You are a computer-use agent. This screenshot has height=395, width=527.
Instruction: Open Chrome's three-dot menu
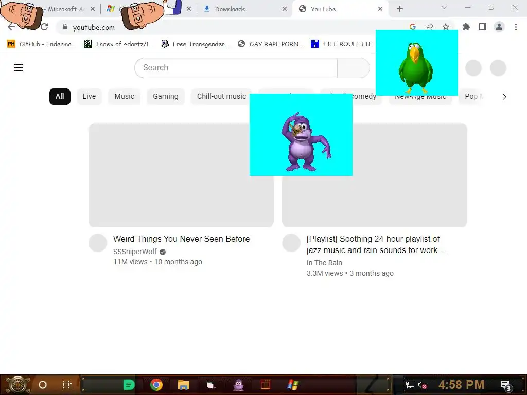[x=516, y=27]
